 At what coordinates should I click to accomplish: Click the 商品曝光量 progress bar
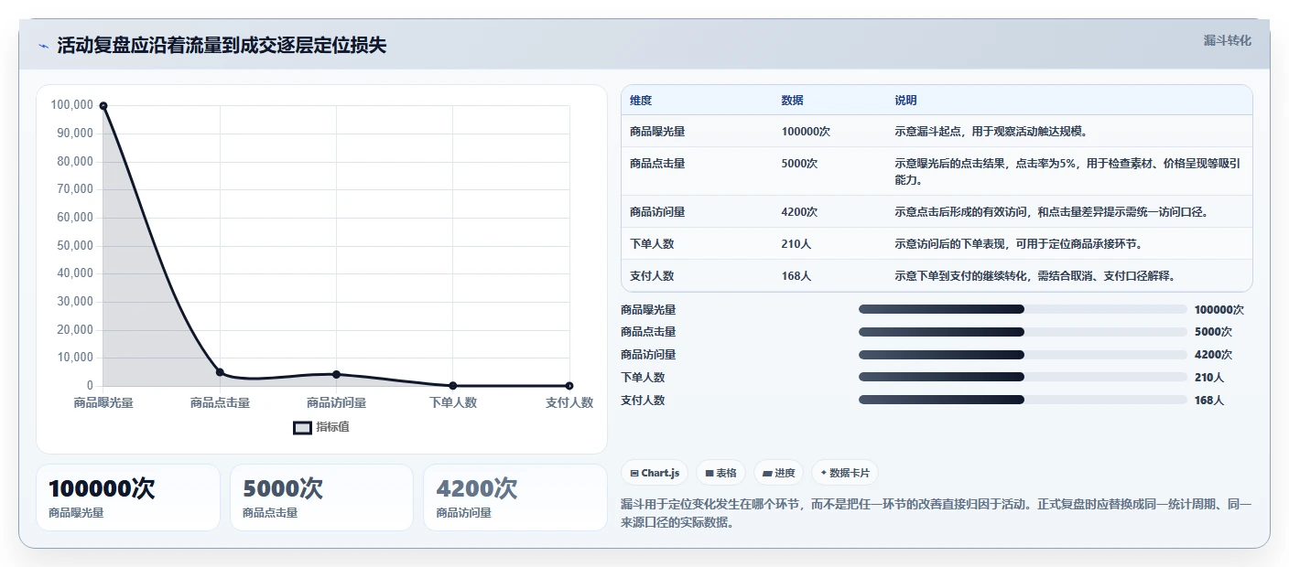point(1023,309)
